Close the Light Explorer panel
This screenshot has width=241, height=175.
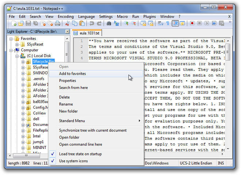pos(67,31)
